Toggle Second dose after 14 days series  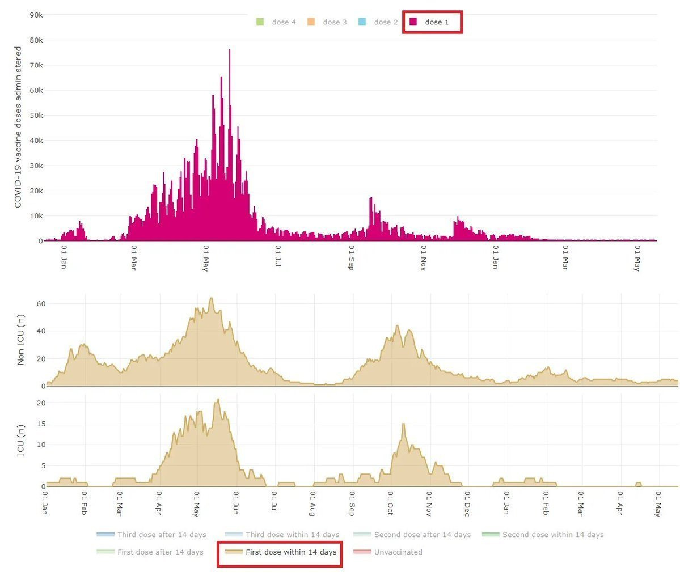[x=412, y=535]
